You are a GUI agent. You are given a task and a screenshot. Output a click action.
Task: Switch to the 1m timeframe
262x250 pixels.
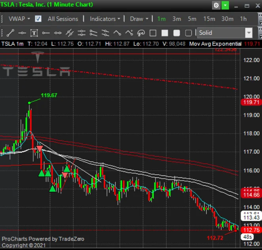[161, 19]
